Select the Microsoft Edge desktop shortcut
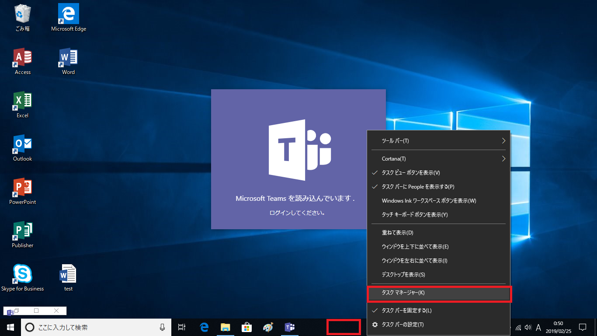 tap(69, 18)
